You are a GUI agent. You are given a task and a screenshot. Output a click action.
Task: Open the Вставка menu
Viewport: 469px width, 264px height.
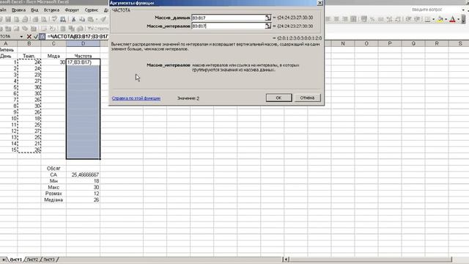tap(51, 10)
